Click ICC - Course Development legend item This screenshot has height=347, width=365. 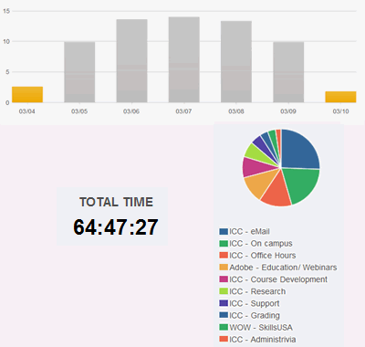[x=274, y=279]
